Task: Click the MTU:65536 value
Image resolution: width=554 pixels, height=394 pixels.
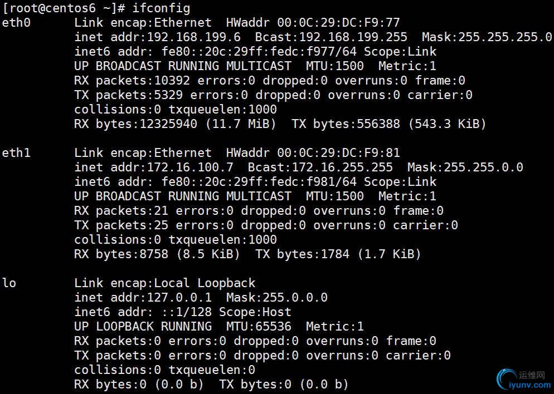Action: (259, 326)
